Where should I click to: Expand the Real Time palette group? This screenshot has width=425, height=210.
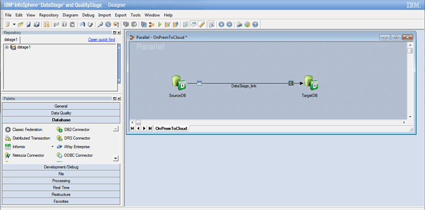pyautogui.click(x=61, y=188)
